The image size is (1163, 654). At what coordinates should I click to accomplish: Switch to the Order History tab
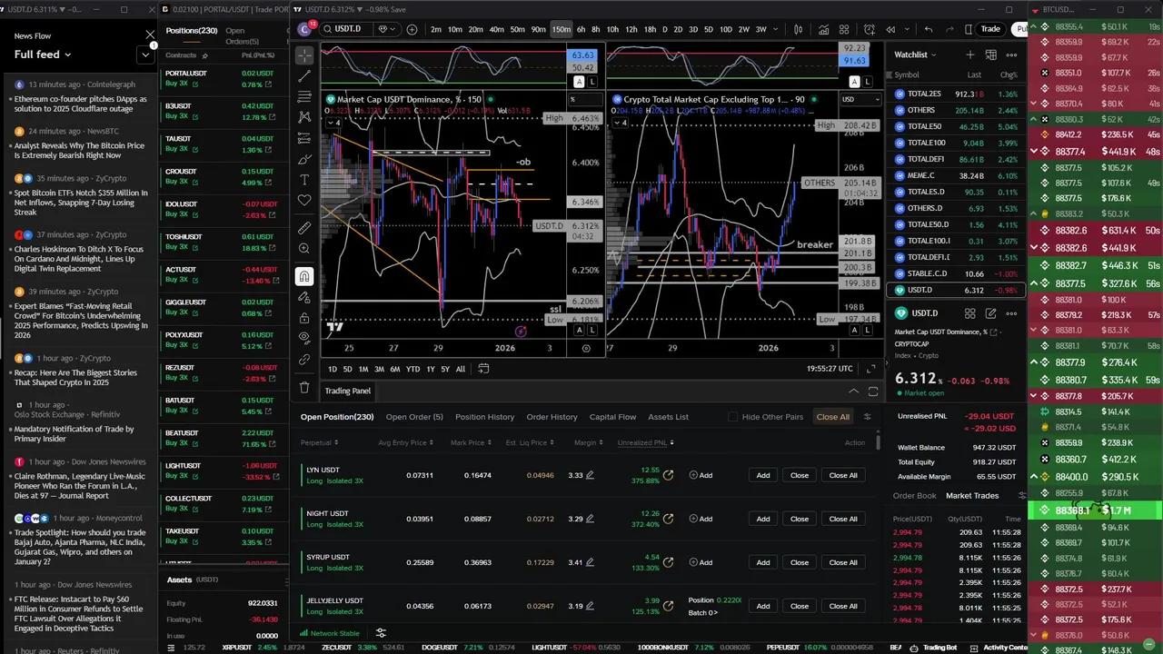click(552, 417)
